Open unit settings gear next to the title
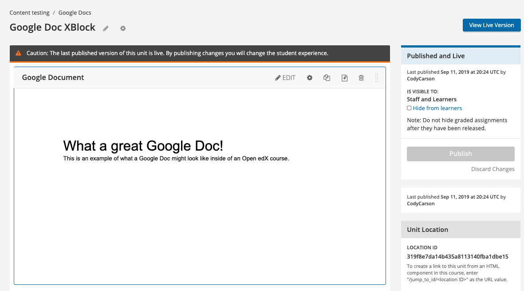 click(x=123, y=28)
